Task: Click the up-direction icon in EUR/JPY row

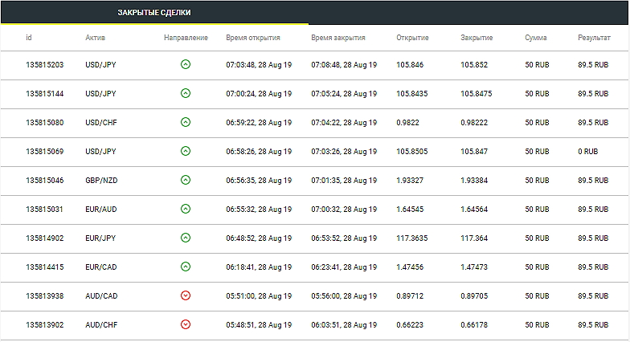Action: [185, 238]
